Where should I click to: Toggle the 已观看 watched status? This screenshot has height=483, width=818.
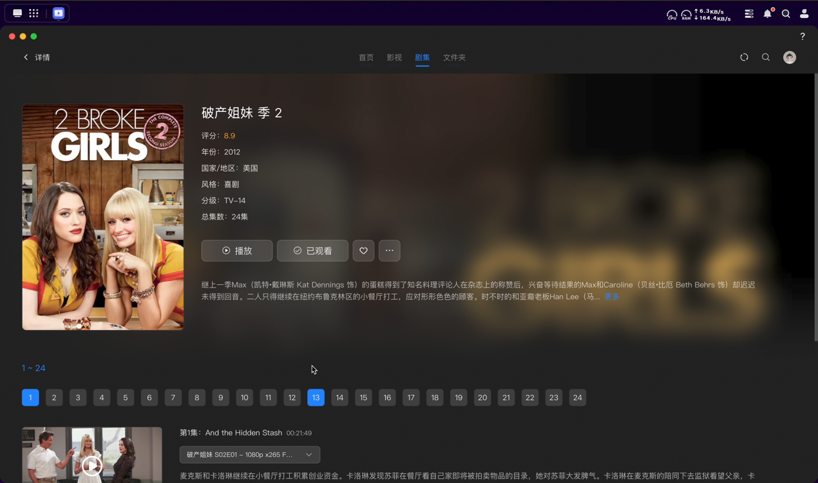click(312, 251)
